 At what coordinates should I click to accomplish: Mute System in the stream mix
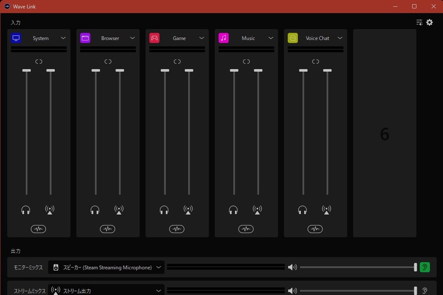50,210
